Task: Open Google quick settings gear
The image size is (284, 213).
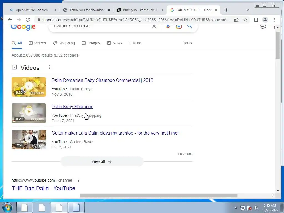Action: (263, 27)
